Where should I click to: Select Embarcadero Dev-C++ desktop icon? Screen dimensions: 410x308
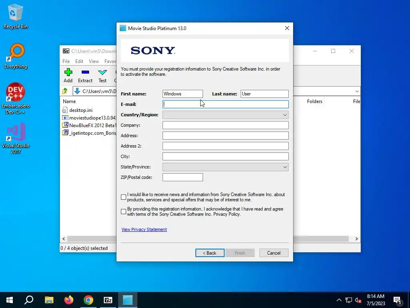[x=16, y=99]
